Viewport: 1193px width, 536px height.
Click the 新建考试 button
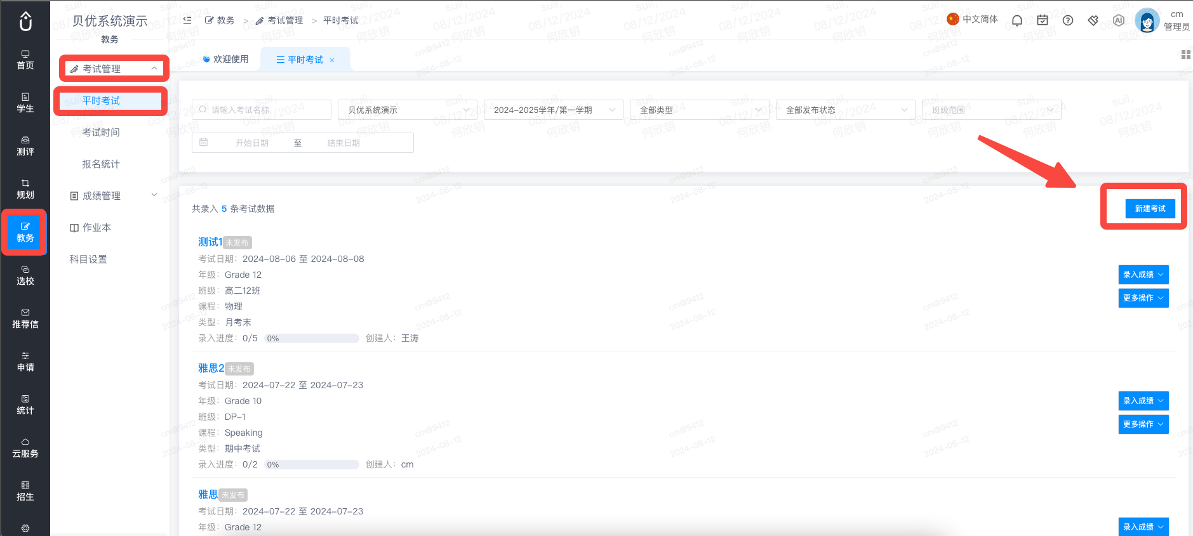[1150, 208]
